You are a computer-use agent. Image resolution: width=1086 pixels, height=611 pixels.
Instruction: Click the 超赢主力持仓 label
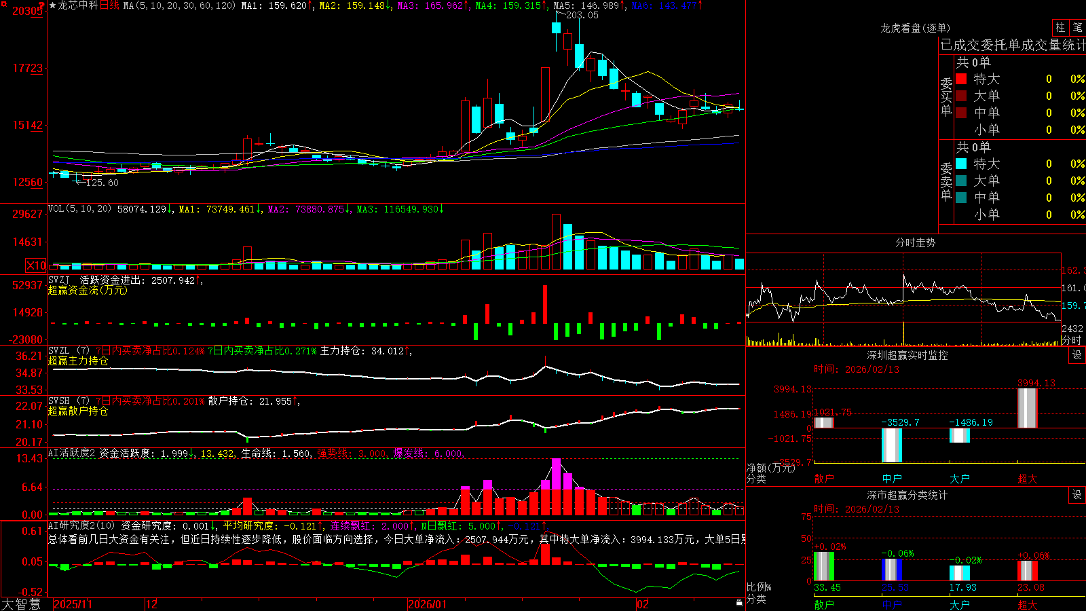click(x=78, y=360)
